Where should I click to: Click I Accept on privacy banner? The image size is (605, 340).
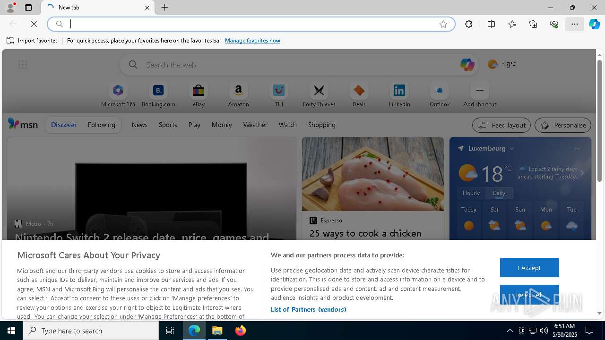pyautogui.click(x=529, y=268)
